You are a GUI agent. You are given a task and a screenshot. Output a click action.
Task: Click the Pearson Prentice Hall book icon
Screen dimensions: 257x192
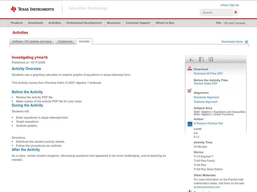click(190, 124)
